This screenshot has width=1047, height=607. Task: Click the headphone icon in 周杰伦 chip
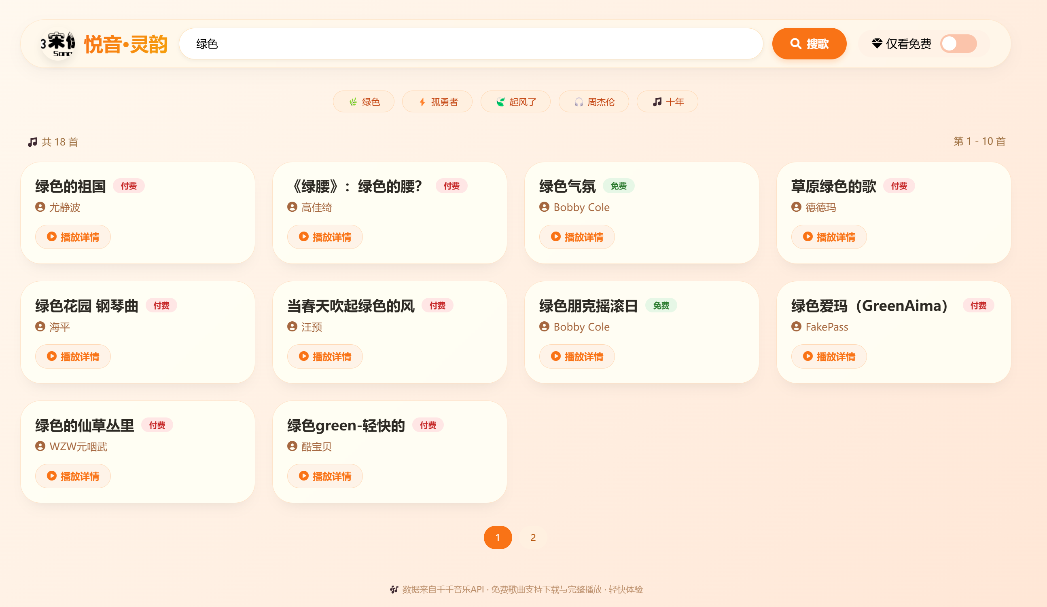(x=579, y=102)
